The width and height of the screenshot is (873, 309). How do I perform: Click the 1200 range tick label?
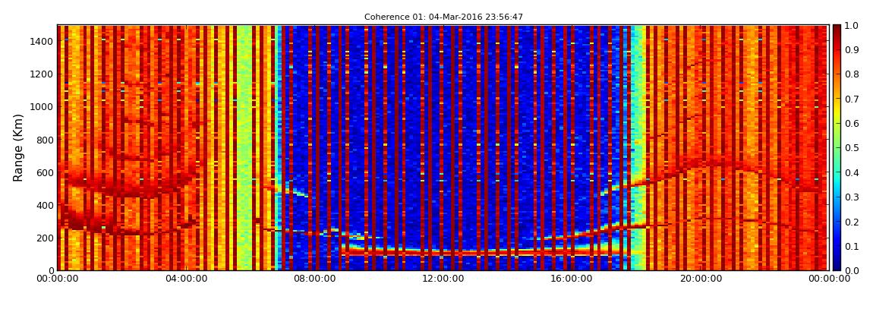tap(43, 74)
